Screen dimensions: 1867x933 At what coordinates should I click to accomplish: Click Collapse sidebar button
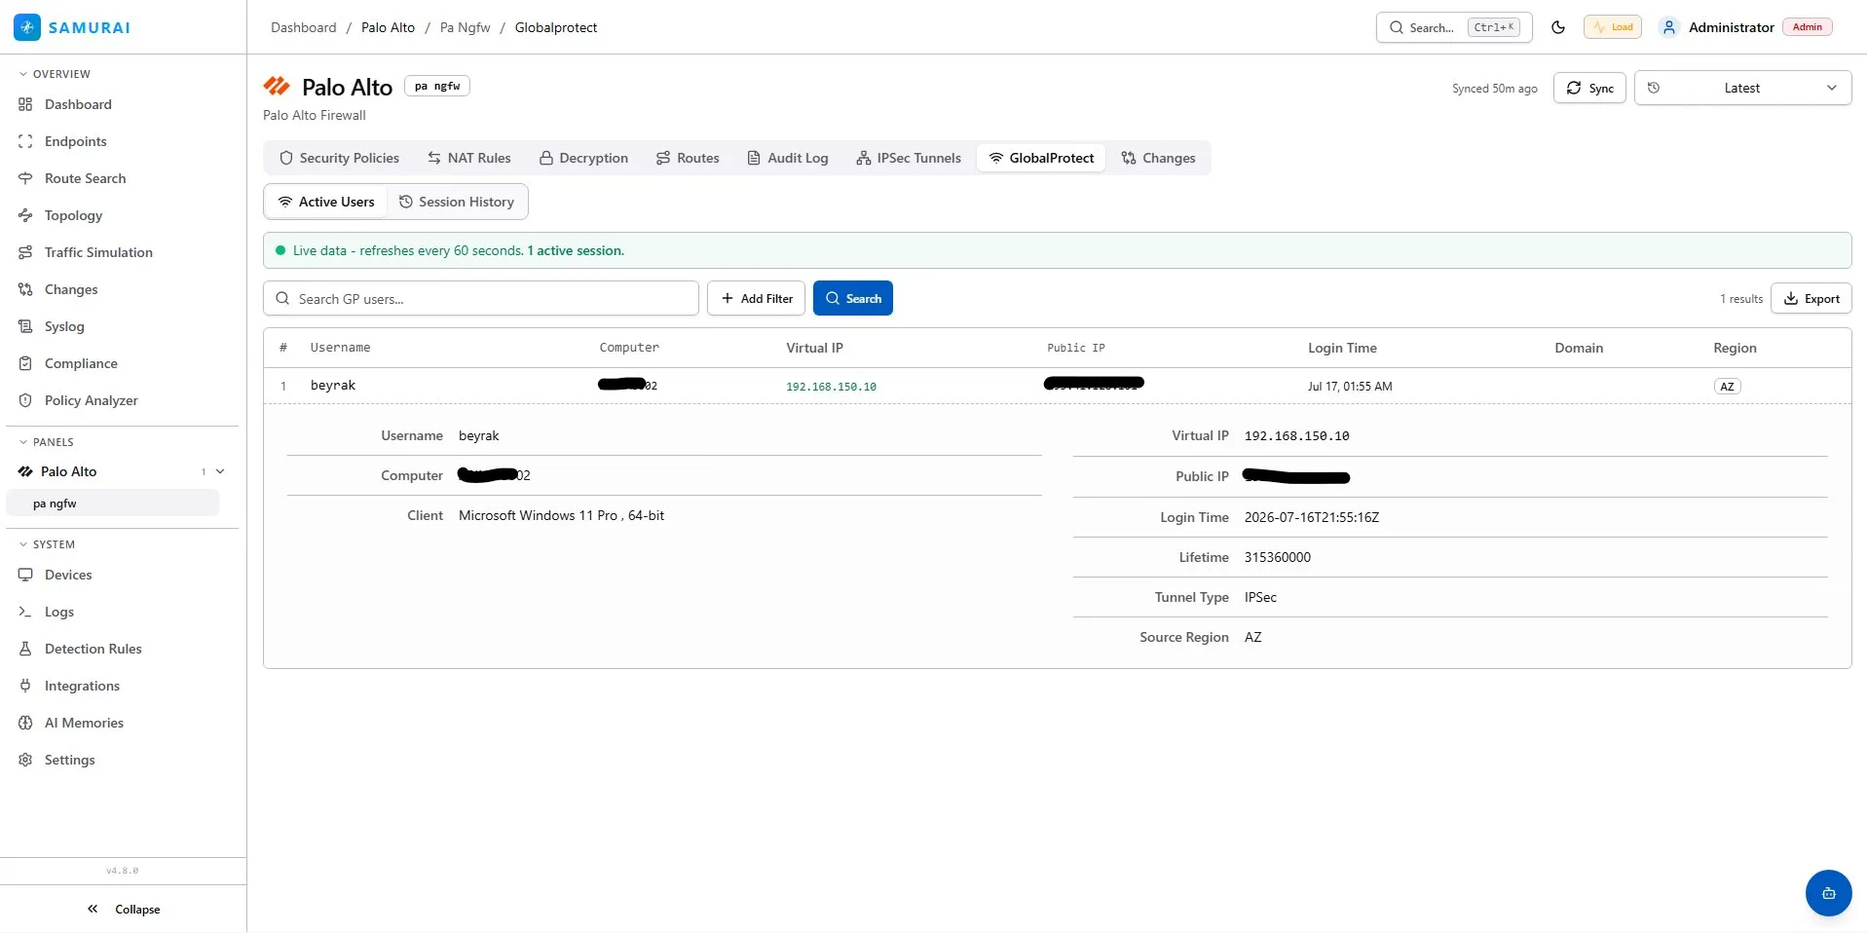click(123, 909)
